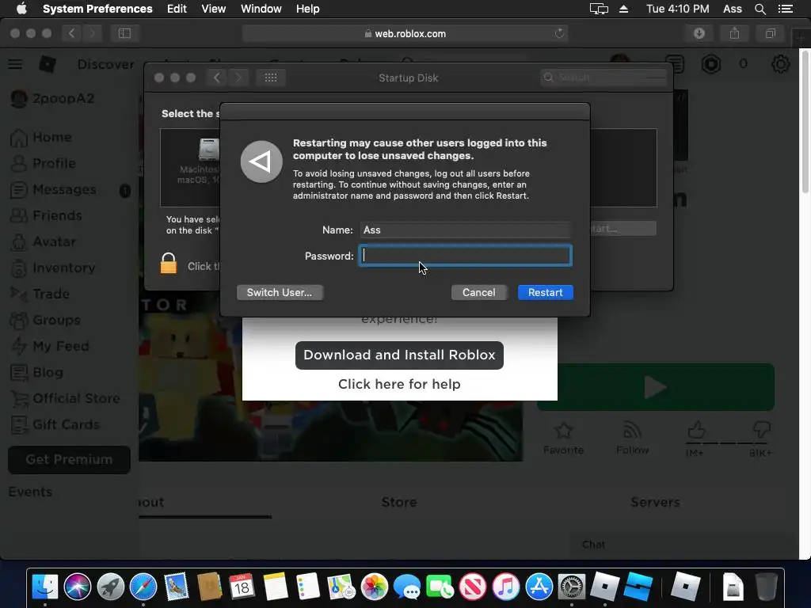The width and height of the screenshot is (811, 608).
Task: Open Photos from the Dock
Action: (374, 587)
